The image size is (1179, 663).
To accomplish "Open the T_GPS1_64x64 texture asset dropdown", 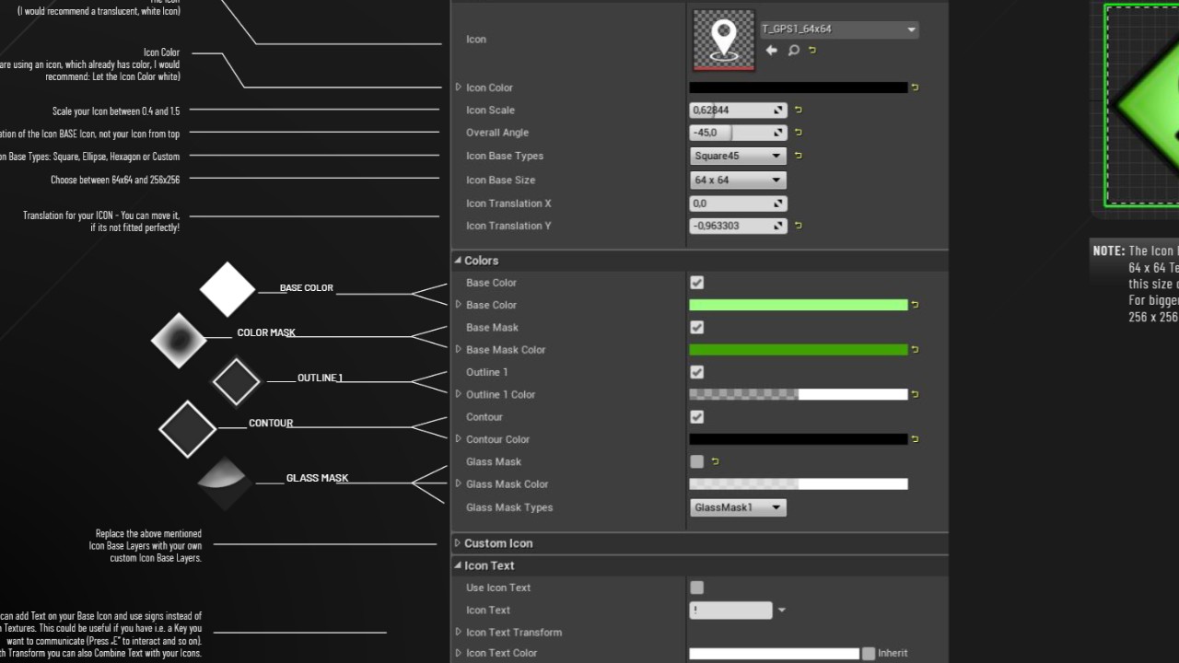I will (x=838, y=29).
